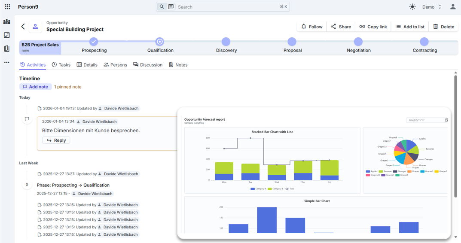Click the magnifier search mode icon
Screen dimensions: 461x243
pyautogui.click(x=162, y=7)
